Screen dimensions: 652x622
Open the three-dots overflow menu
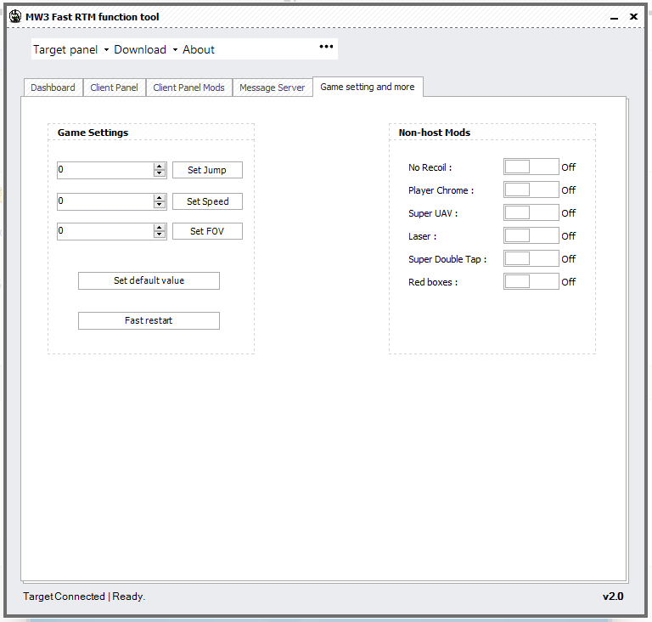tap(326, 46)
